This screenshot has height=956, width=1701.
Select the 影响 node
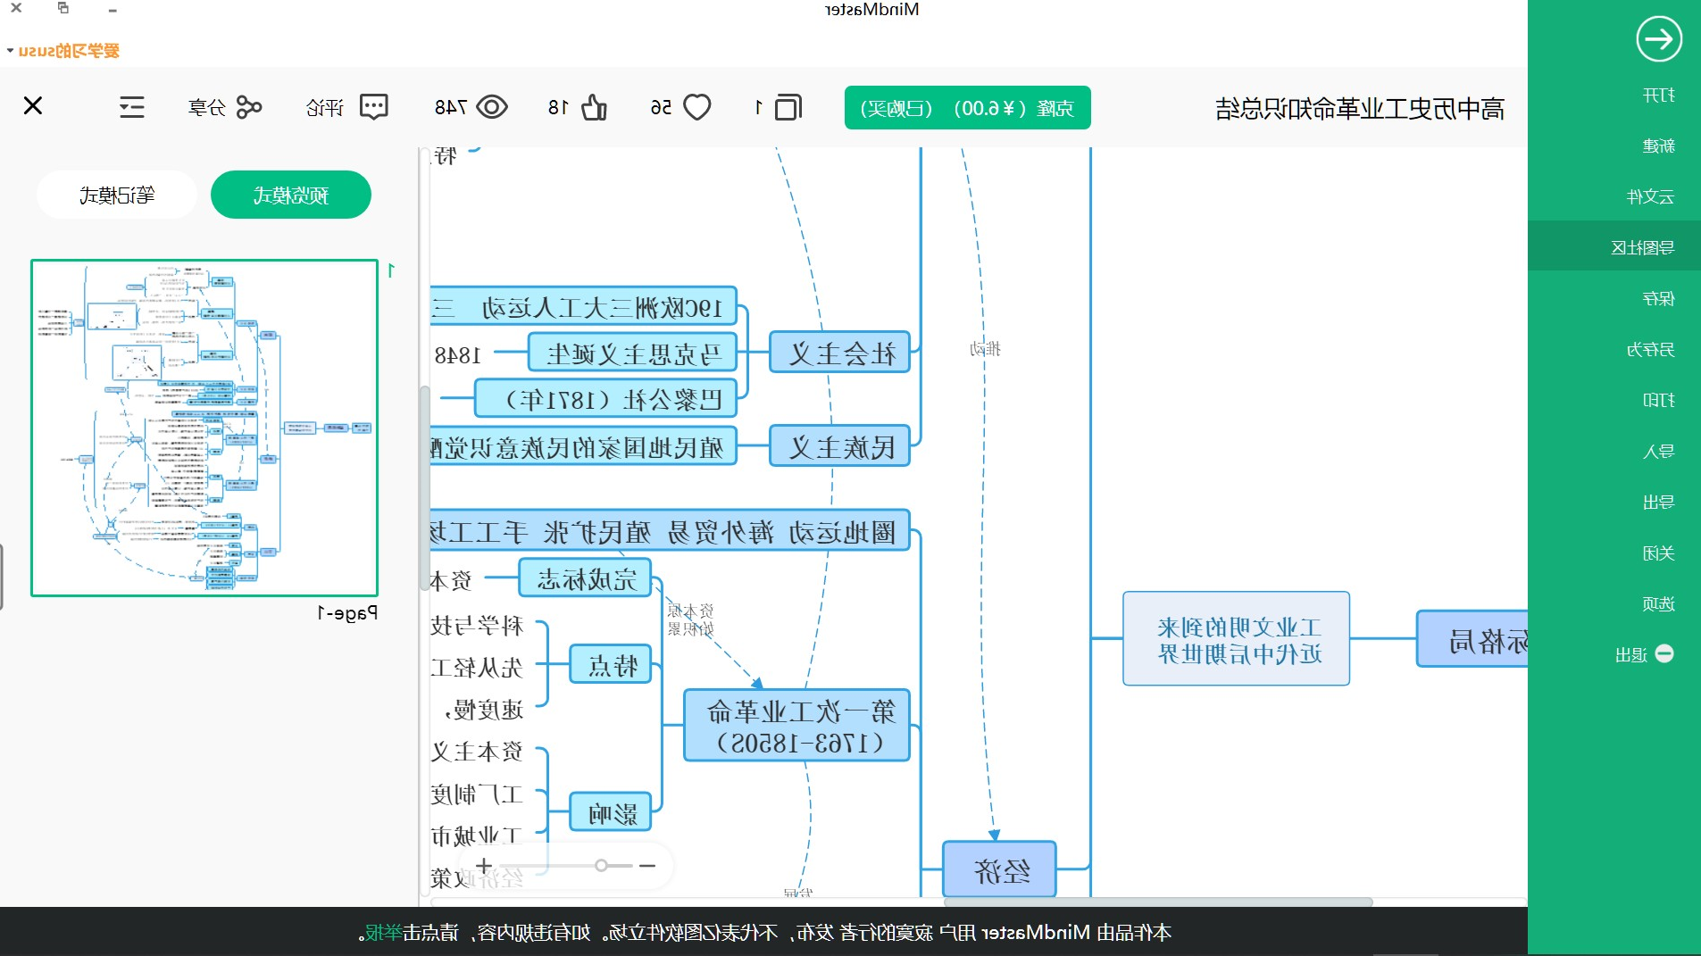[x=612, y=812]
